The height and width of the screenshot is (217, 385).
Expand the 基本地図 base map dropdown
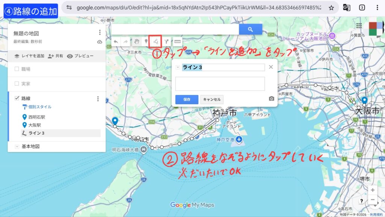[17, 147]
